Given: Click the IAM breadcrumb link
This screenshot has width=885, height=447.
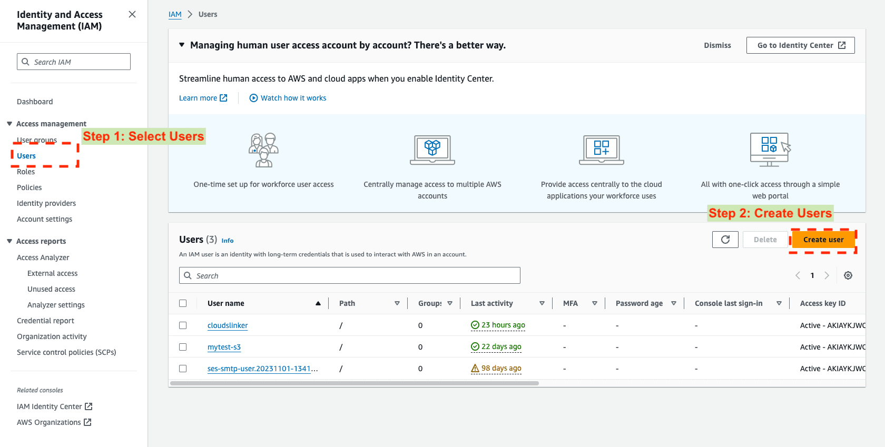Looking at the screenshot, I should (x=175, y=14).
